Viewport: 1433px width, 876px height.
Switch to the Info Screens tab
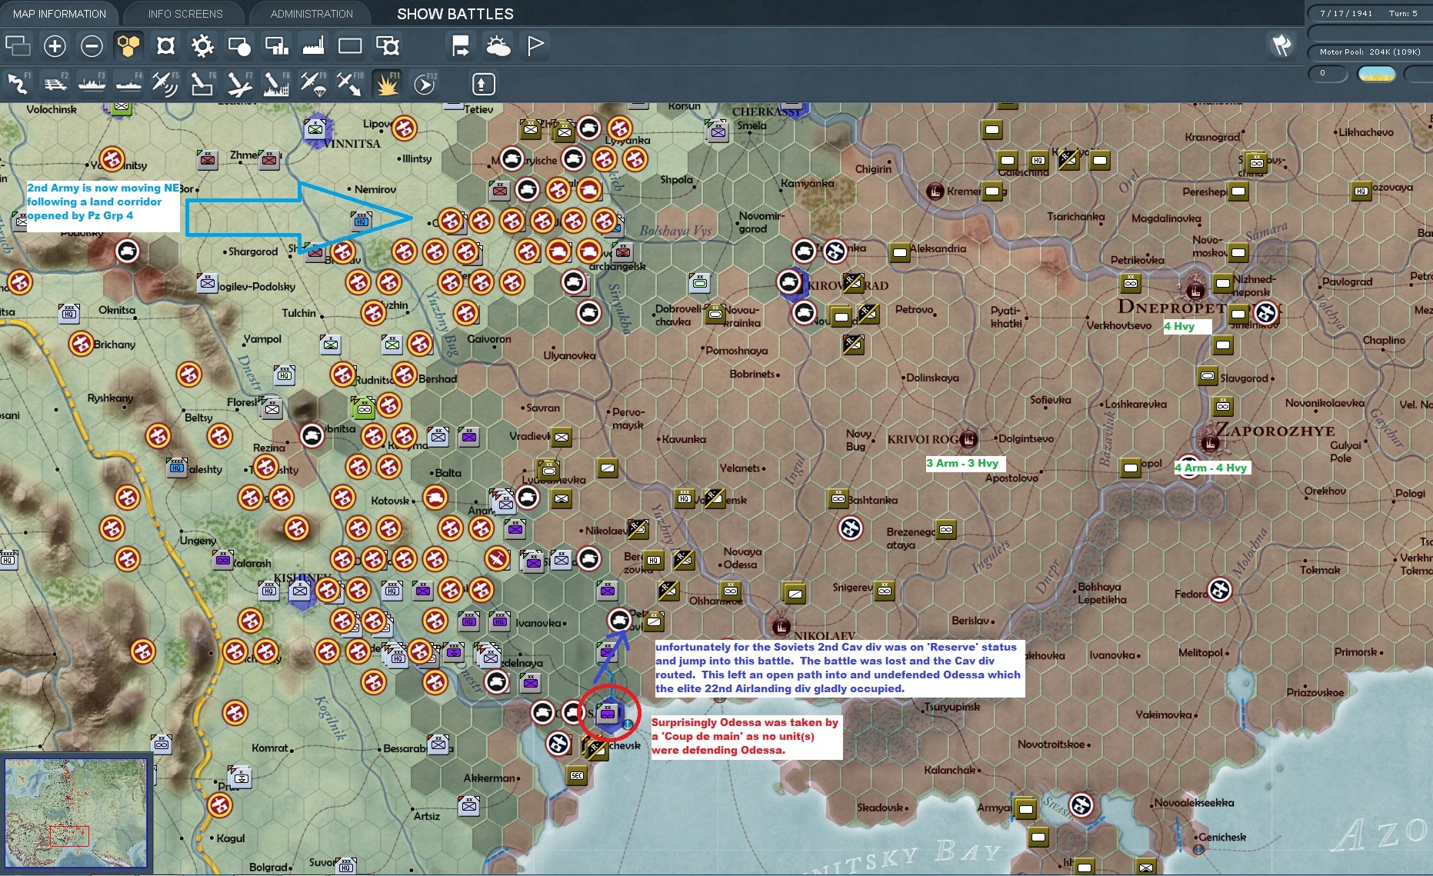coord(185,14)
